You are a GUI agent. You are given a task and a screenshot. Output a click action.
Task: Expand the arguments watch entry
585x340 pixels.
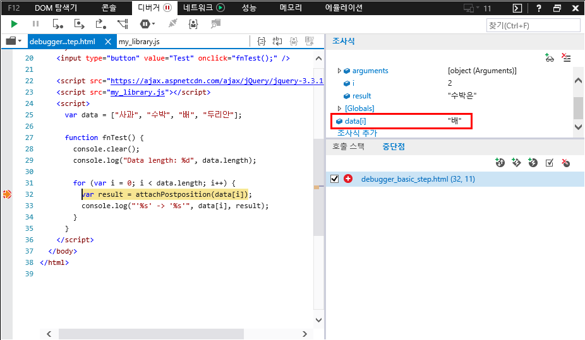coord(339,71)
